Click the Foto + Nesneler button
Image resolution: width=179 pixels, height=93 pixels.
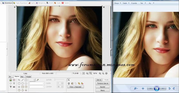(x=75, y=87)
